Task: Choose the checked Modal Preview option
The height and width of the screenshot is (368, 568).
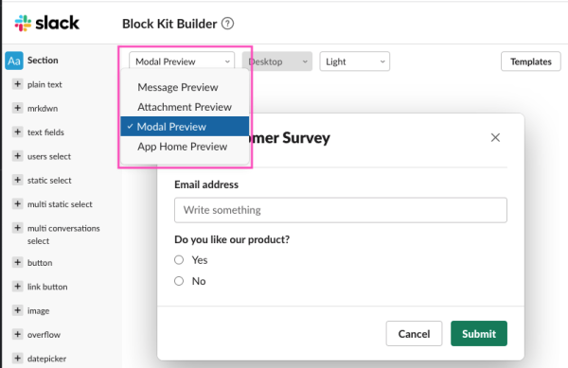Action: pos(185,127)
